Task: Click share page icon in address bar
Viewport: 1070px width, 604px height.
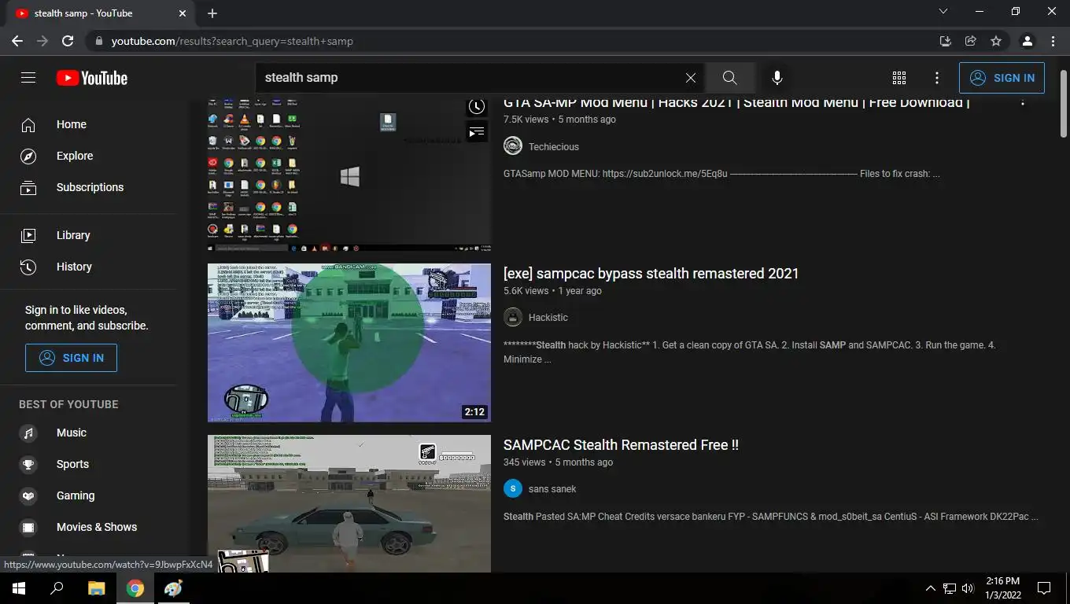Action: [x=971, y=41]
